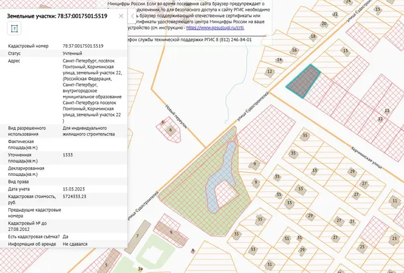Viewport: 404px width, 273px height.
Task: Click the Есть кадастровая съёмка? label
Action: [33, 236]
